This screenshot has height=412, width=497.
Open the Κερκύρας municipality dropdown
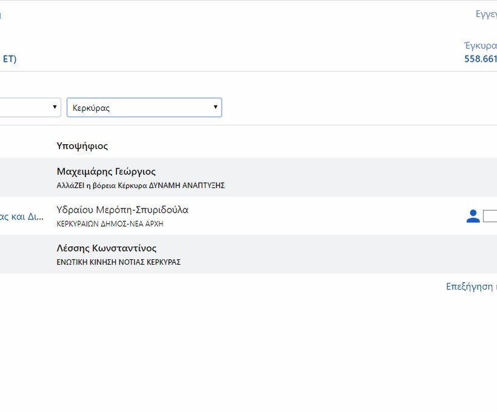click(x=144, y=108)
